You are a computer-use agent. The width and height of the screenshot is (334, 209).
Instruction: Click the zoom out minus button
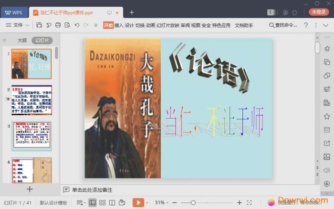point(175,203)
